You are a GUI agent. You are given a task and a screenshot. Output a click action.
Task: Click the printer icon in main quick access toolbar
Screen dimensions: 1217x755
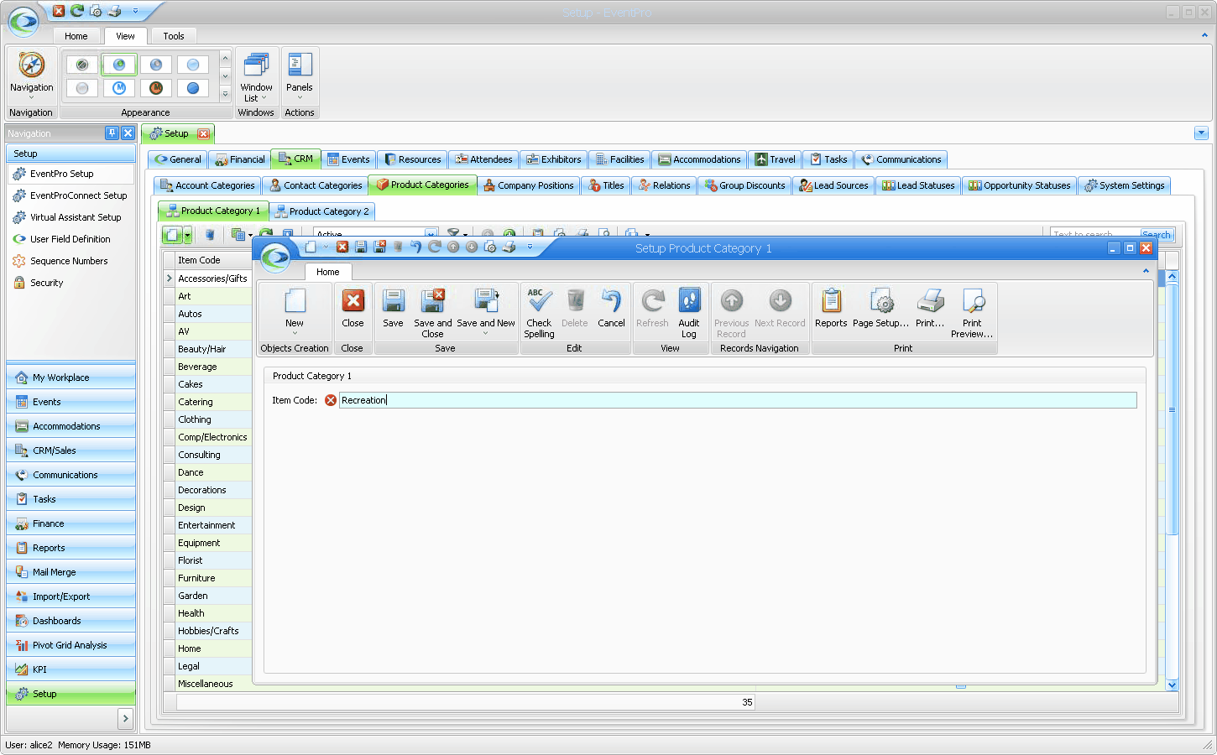[114, 11]
